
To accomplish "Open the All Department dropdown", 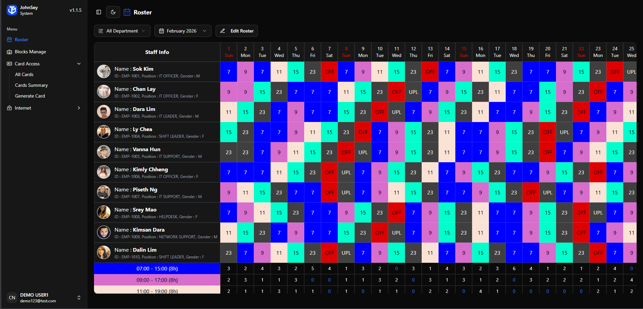I will pyautogui.click(x=122, y=31).
